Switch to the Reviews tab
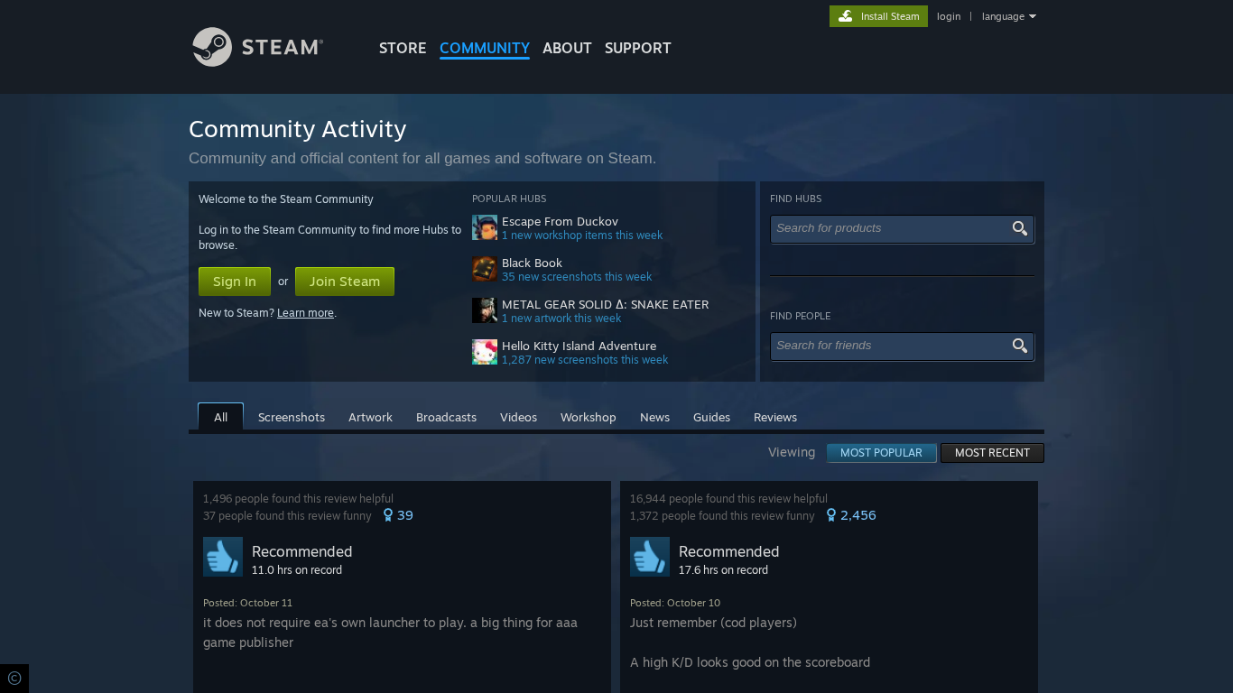The height and width of the screenshot is (693, 1233). click(x=775, y=417)
